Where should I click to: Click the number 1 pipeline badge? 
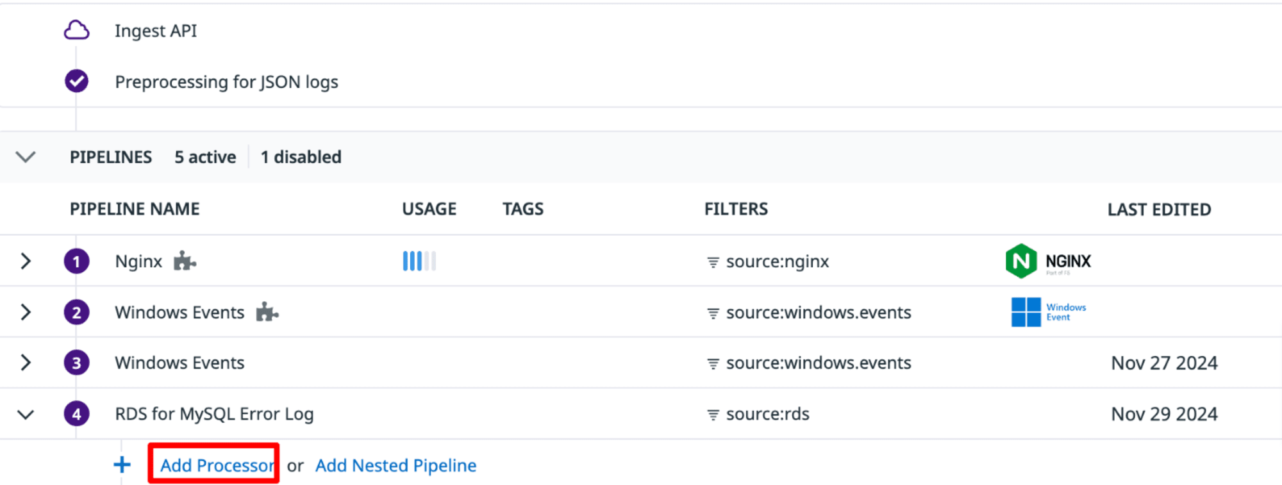[x=76, y=261]
